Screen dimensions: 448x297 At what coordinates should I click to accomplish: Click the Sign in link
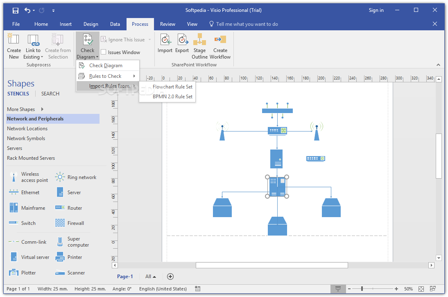[376, 10]
